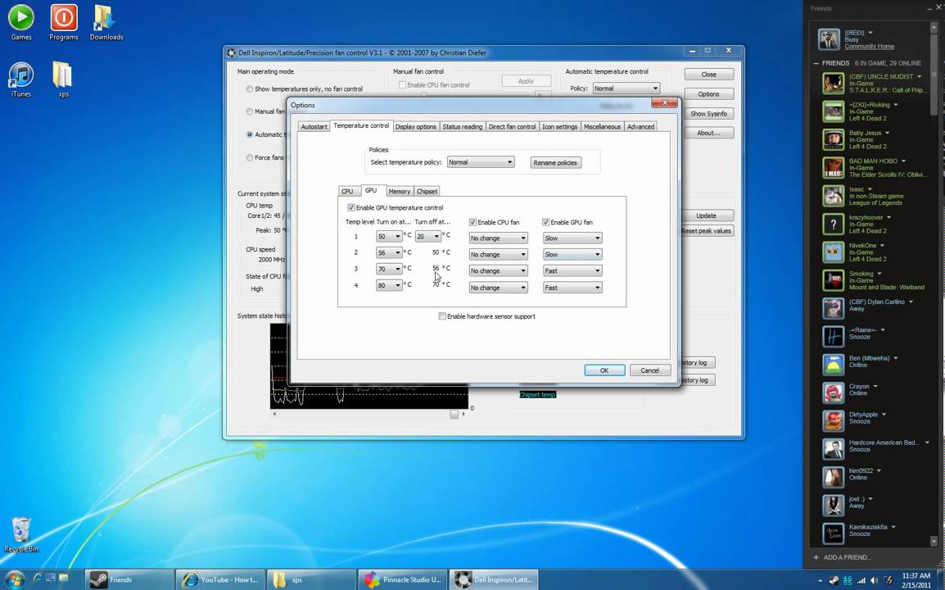Open Select temperature policy dropdown
Image resolution: width=945 pixels, height=590 pixels.
(x=481, y=161)
